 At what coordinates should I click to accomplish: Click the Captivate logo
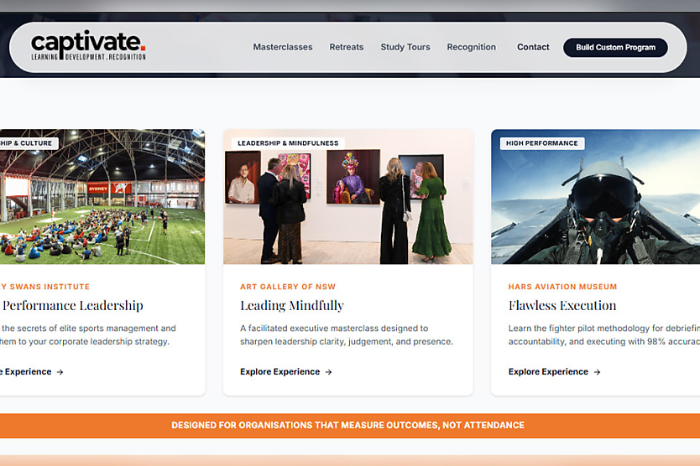click(x=88, y=45)
